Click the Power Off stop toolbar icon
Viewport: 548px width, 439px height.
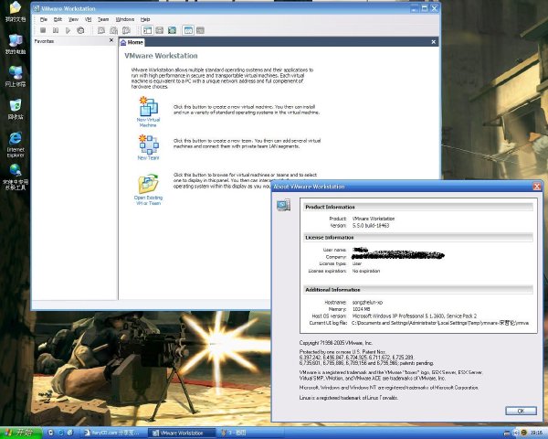pos(43,30)
